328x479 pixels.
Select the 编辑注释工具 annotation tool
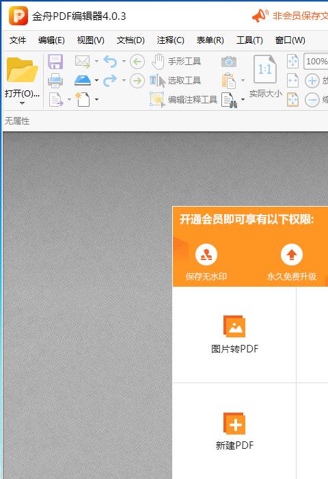[184, 100]
